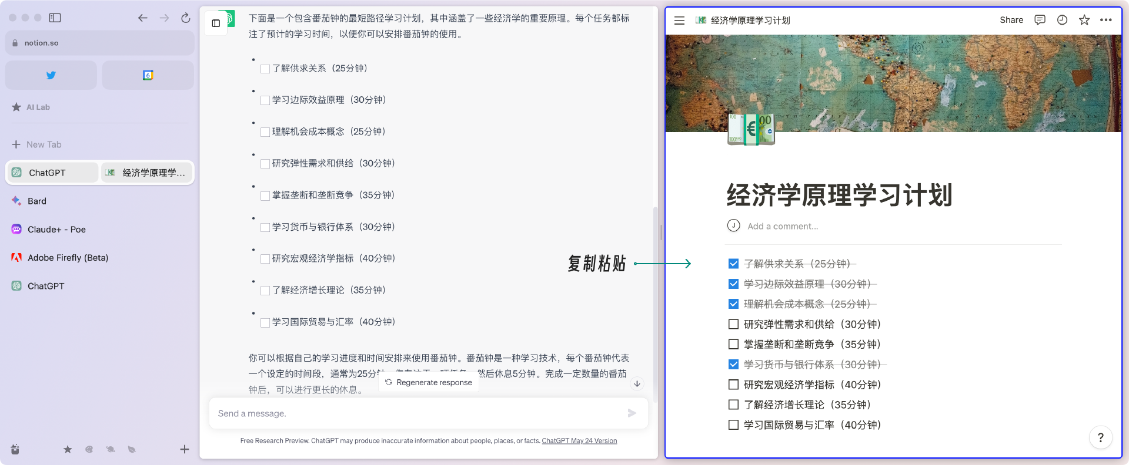Open the Claude+ - Poe tab

click(56, 230)
